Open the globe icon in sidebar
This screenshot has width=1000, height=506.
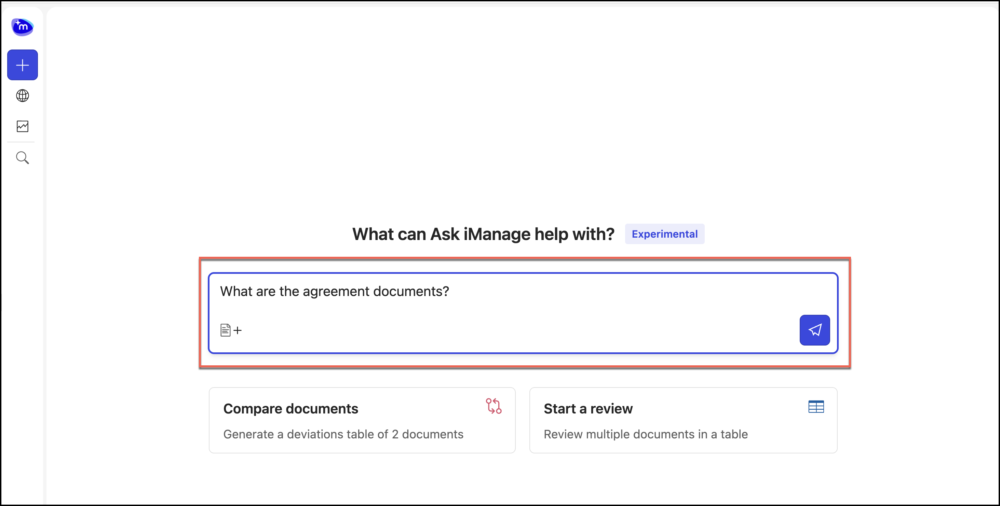pos(23,95)
